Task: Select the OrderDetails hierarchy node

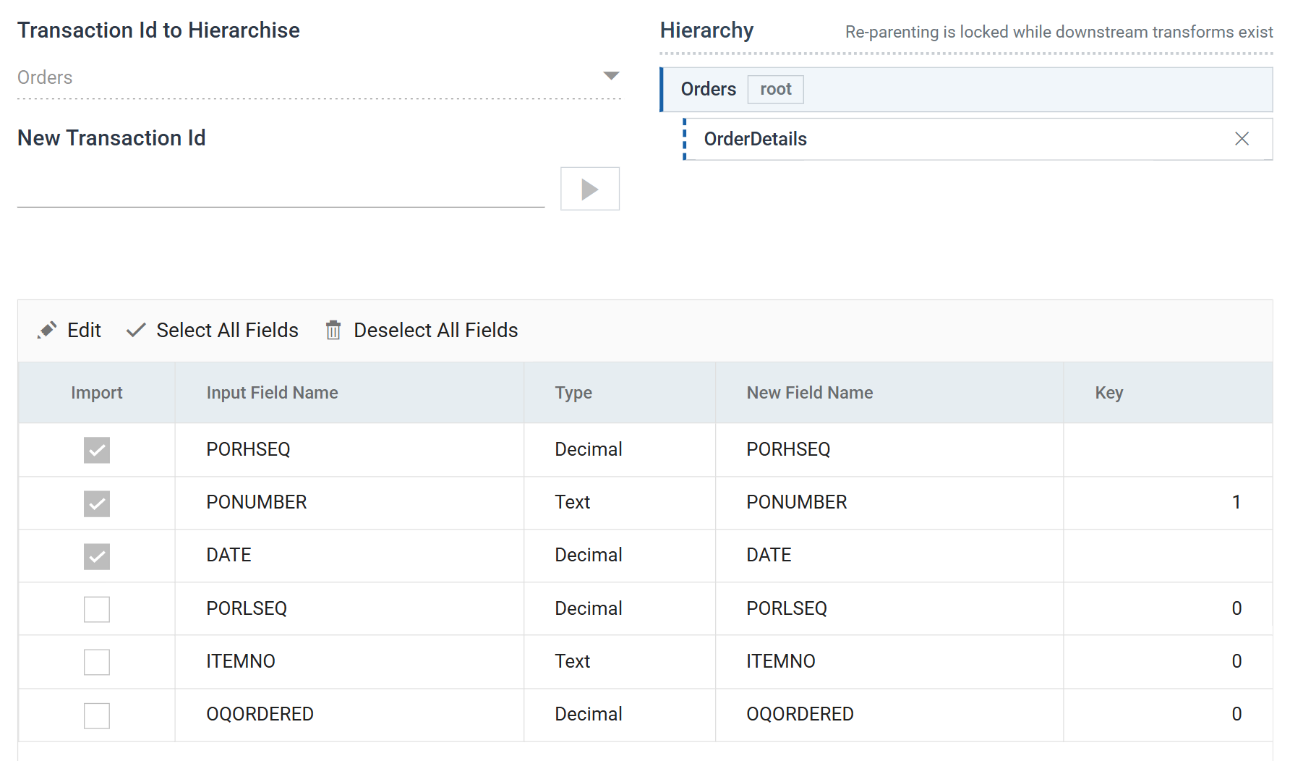Action: tap(978, 139)
